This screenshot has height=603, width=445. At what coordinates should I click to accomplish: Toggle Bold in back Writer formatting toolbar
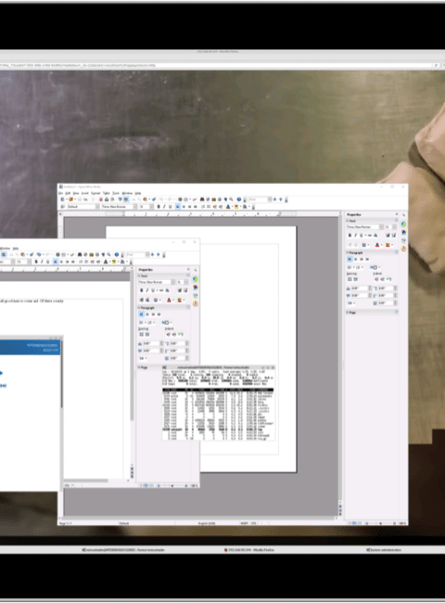[159, 207]
